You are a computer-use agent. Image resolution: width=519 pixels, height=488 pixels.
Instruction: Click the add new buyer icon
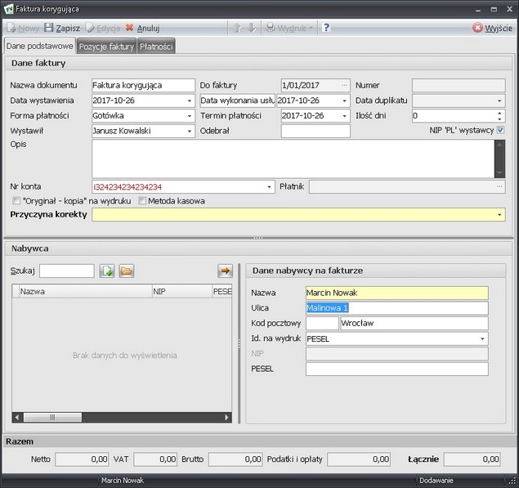pyautogui.click(x=107, y=271)
